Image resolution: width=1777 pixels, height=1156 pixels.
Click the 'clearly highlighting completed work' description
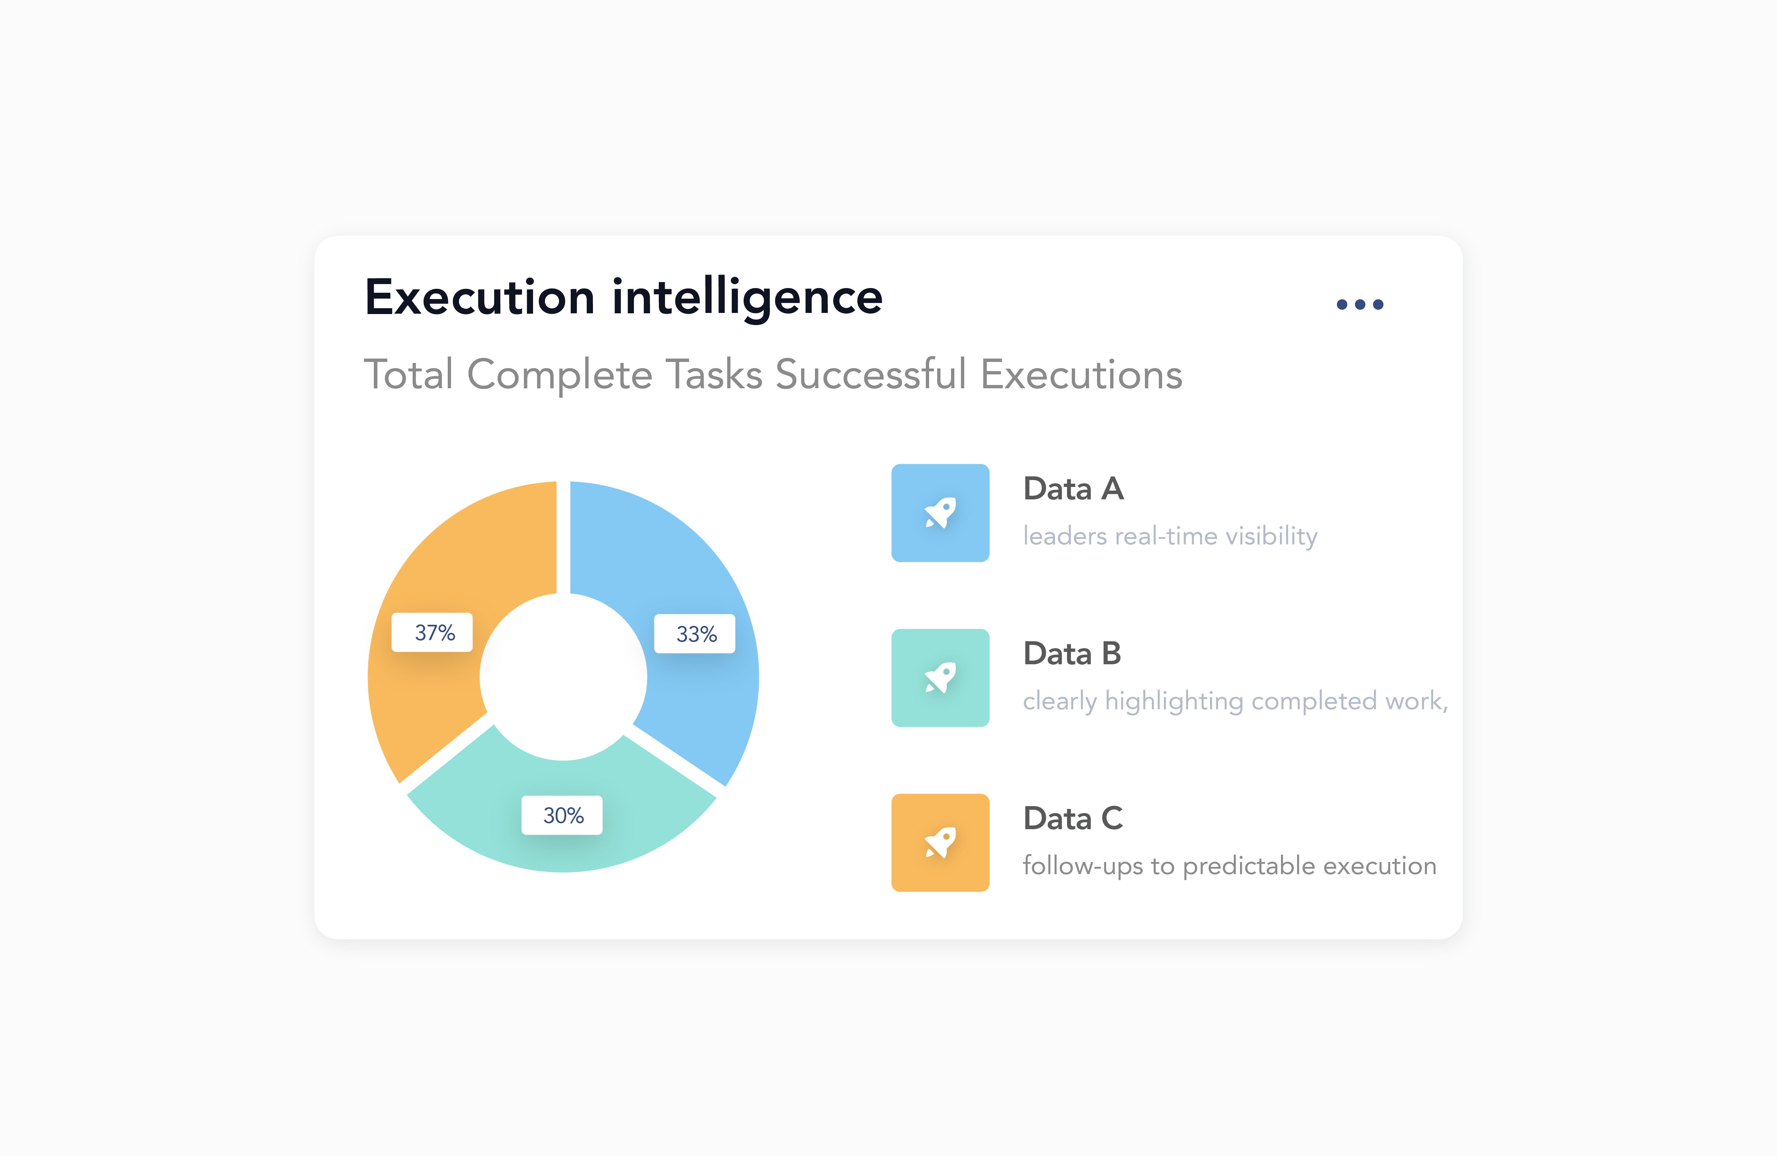1235,702
